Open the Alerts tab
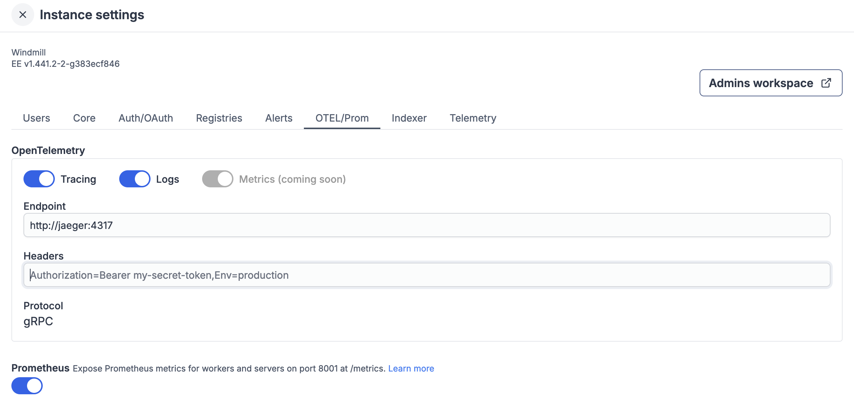 click(279, 118)
